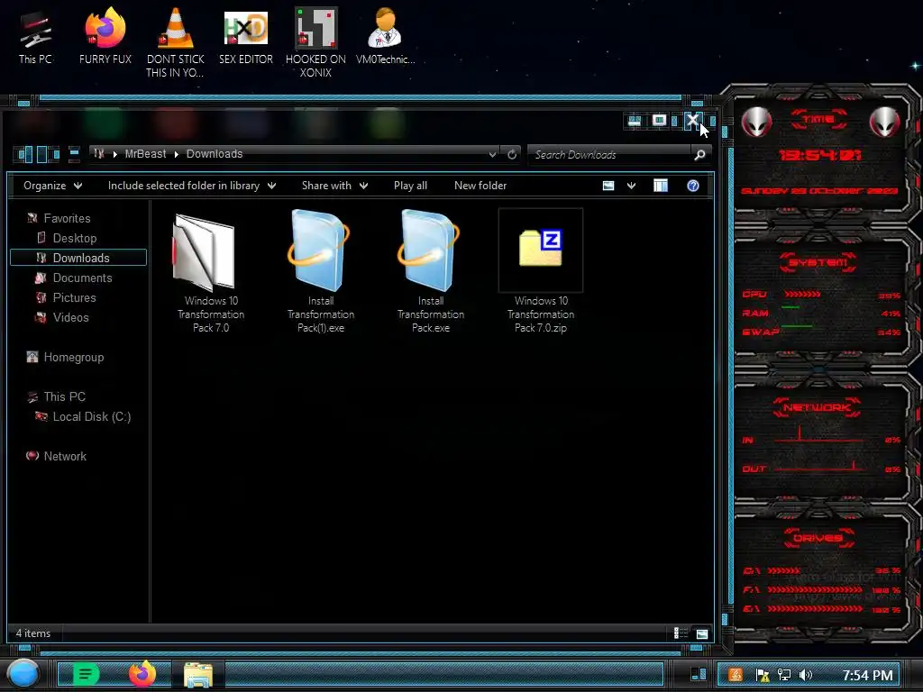The height and width of the screenshot is (692, 923).
Task: Open the volume speaker tray icon
Action: (x=806, y=675)
